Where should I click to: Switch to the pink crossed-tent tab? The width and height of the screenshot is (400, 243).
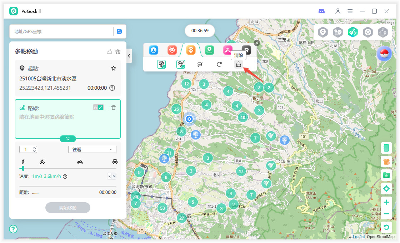[x=227, y=50]
